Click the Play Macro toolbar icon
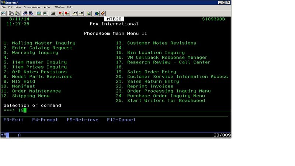295x166 pixels. 74,13
